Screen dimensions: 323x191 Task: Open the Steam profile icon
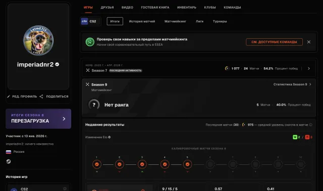(x=9, y=161)
